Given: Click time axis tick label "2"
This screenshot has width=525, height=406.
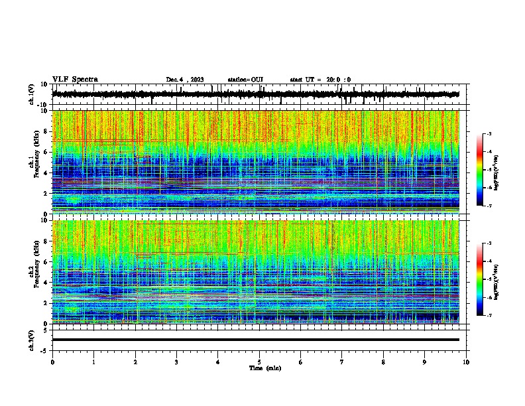Looking at the screenshot, I should coord(135,362).
